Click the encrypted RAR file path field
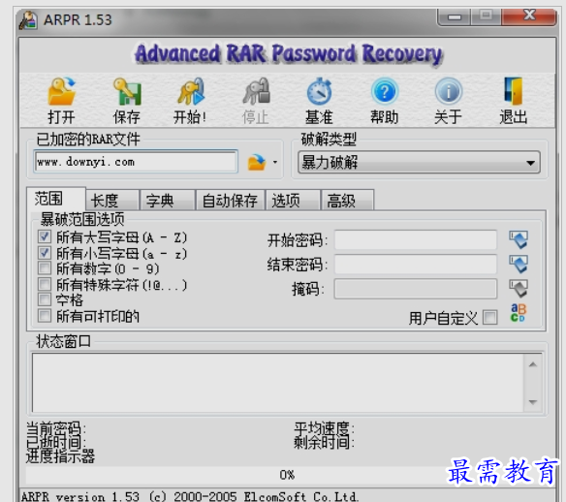Screen dimensions: 566x502 coord(136,162)
